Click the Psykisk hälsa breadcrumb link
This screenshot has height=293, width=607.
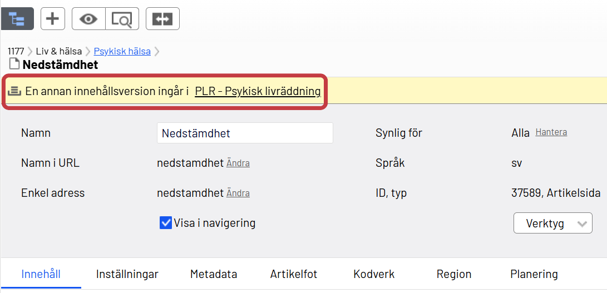tap(122, 51)
